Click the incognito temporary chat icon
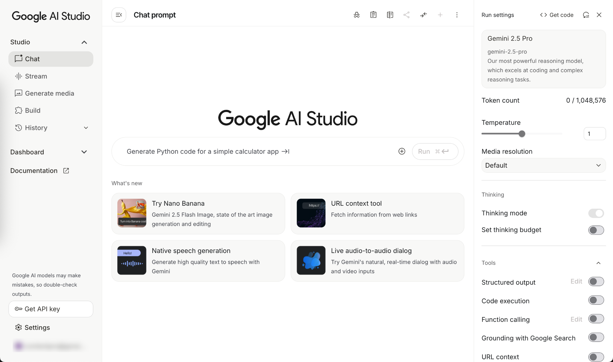Image resolution: width=613 pixels, height=362 pixels. (356, 15)
